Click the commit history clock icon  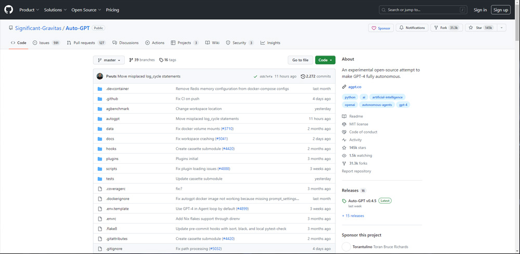click(x=303, y=76)
